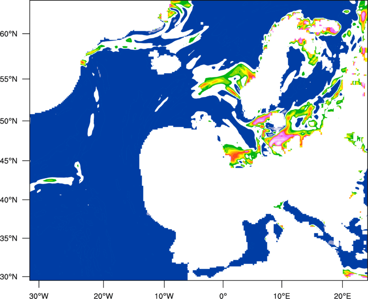This screenshot has height=299, width=368.
Task: Click the 30°W longitude label
Action: pos(39,296)
